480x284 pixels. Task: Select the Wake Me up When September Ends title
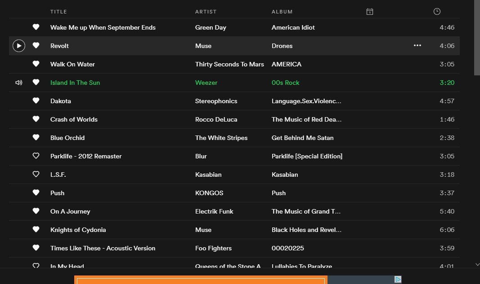(103, 27)
